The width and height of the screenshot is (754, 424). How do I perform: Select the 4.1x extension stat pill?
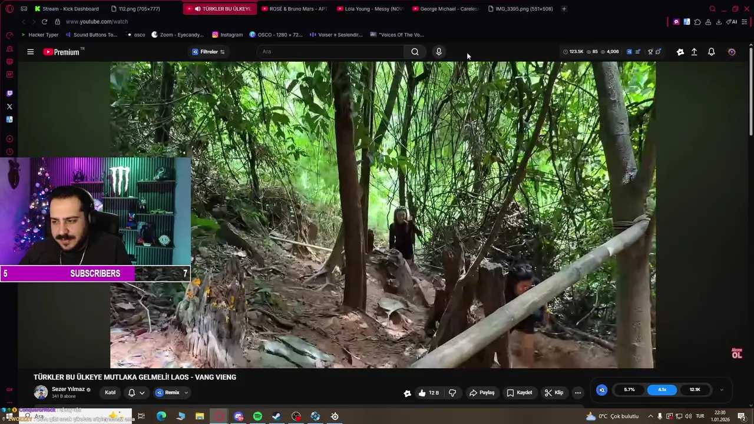pyautogui.click(x=662, y=390)
